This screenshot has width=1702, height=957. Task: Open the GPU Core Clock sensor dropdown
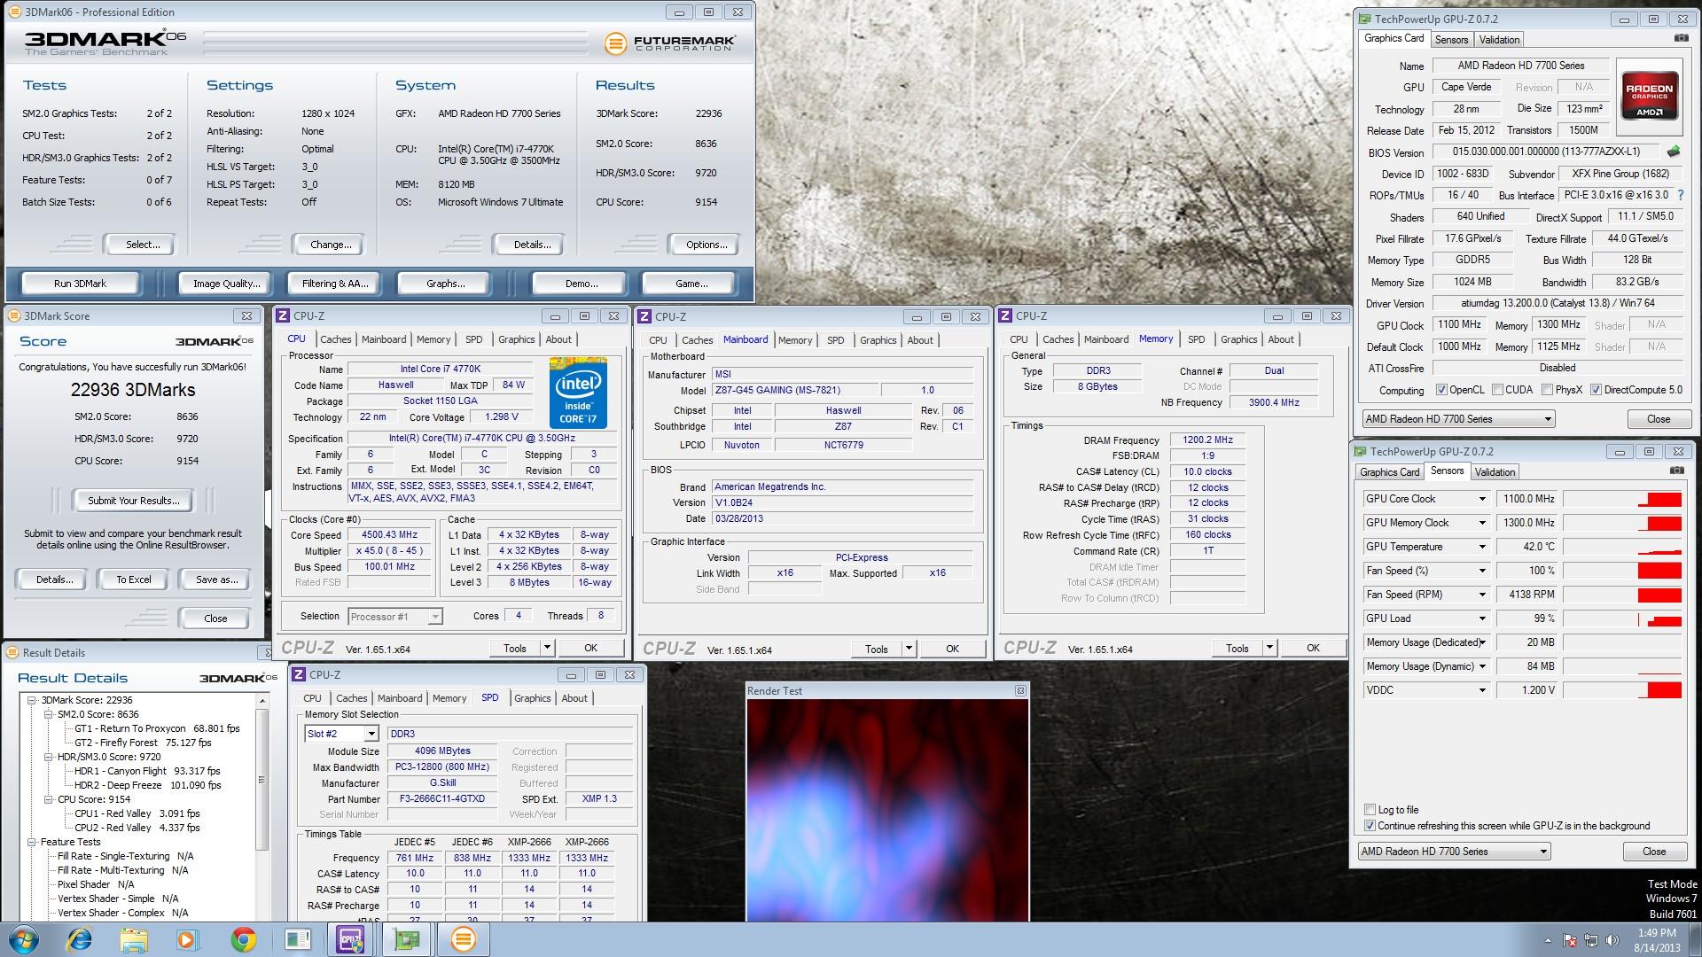click(1481, 499)
